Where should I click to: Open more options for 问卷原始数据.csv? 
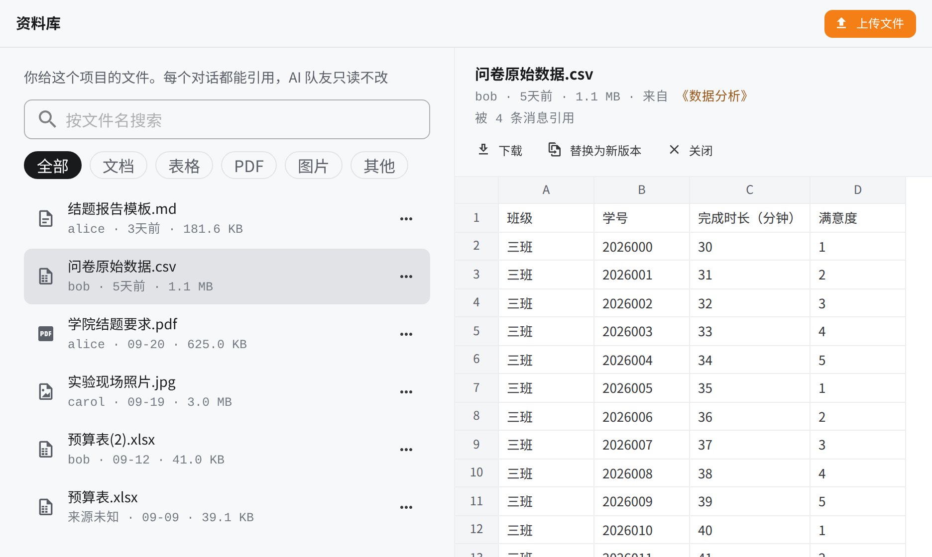click(x=406, y=277)
